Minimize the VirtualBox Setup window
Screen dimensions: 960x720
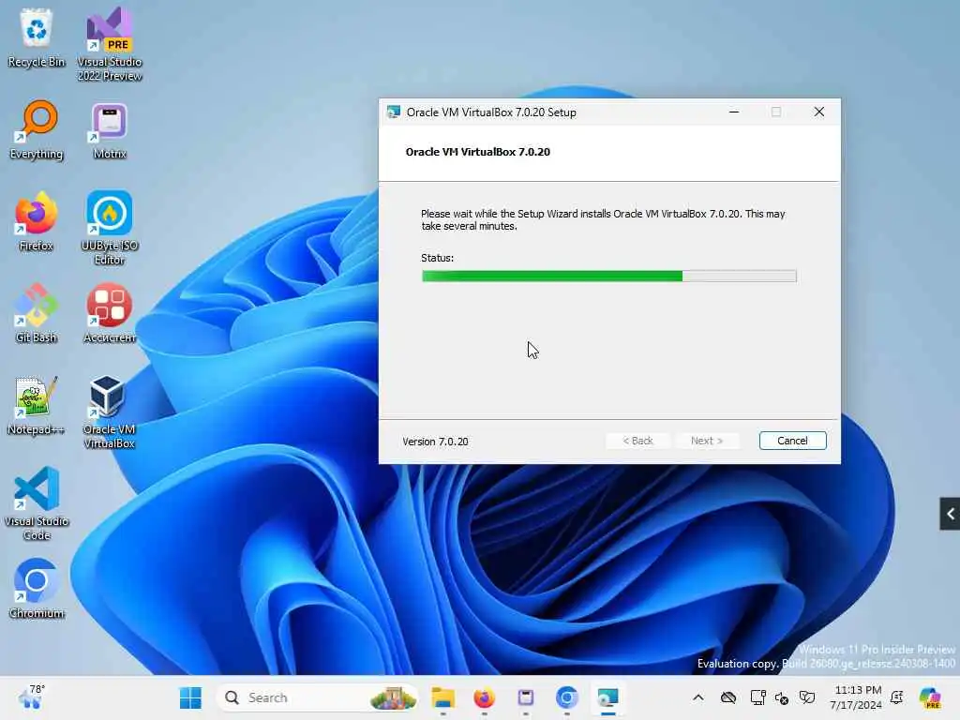(734, 112)
